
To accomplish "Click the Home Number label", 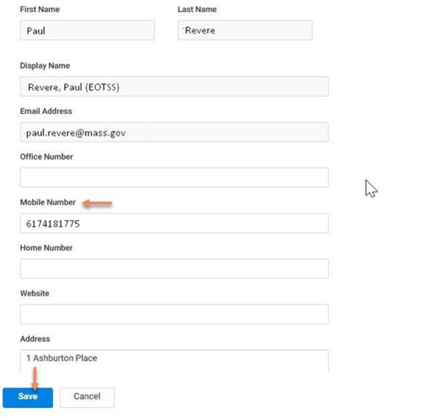I will point(46,248).
